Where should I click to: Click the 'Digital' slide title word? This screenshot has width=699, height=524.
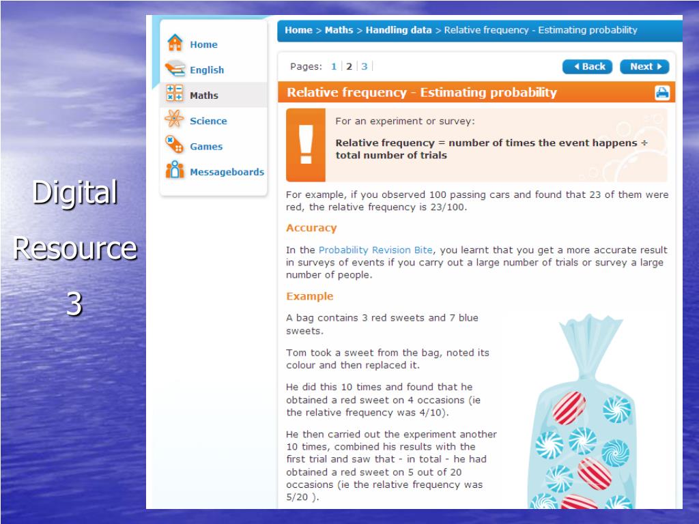pyautogui.click(x=74, y=192)
